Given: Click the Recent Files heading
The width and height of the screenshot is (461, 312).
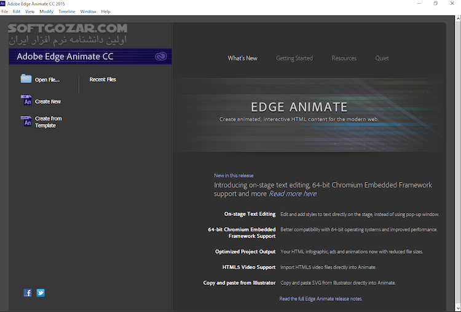Looking at the screenshot, I should pos(103,79).
